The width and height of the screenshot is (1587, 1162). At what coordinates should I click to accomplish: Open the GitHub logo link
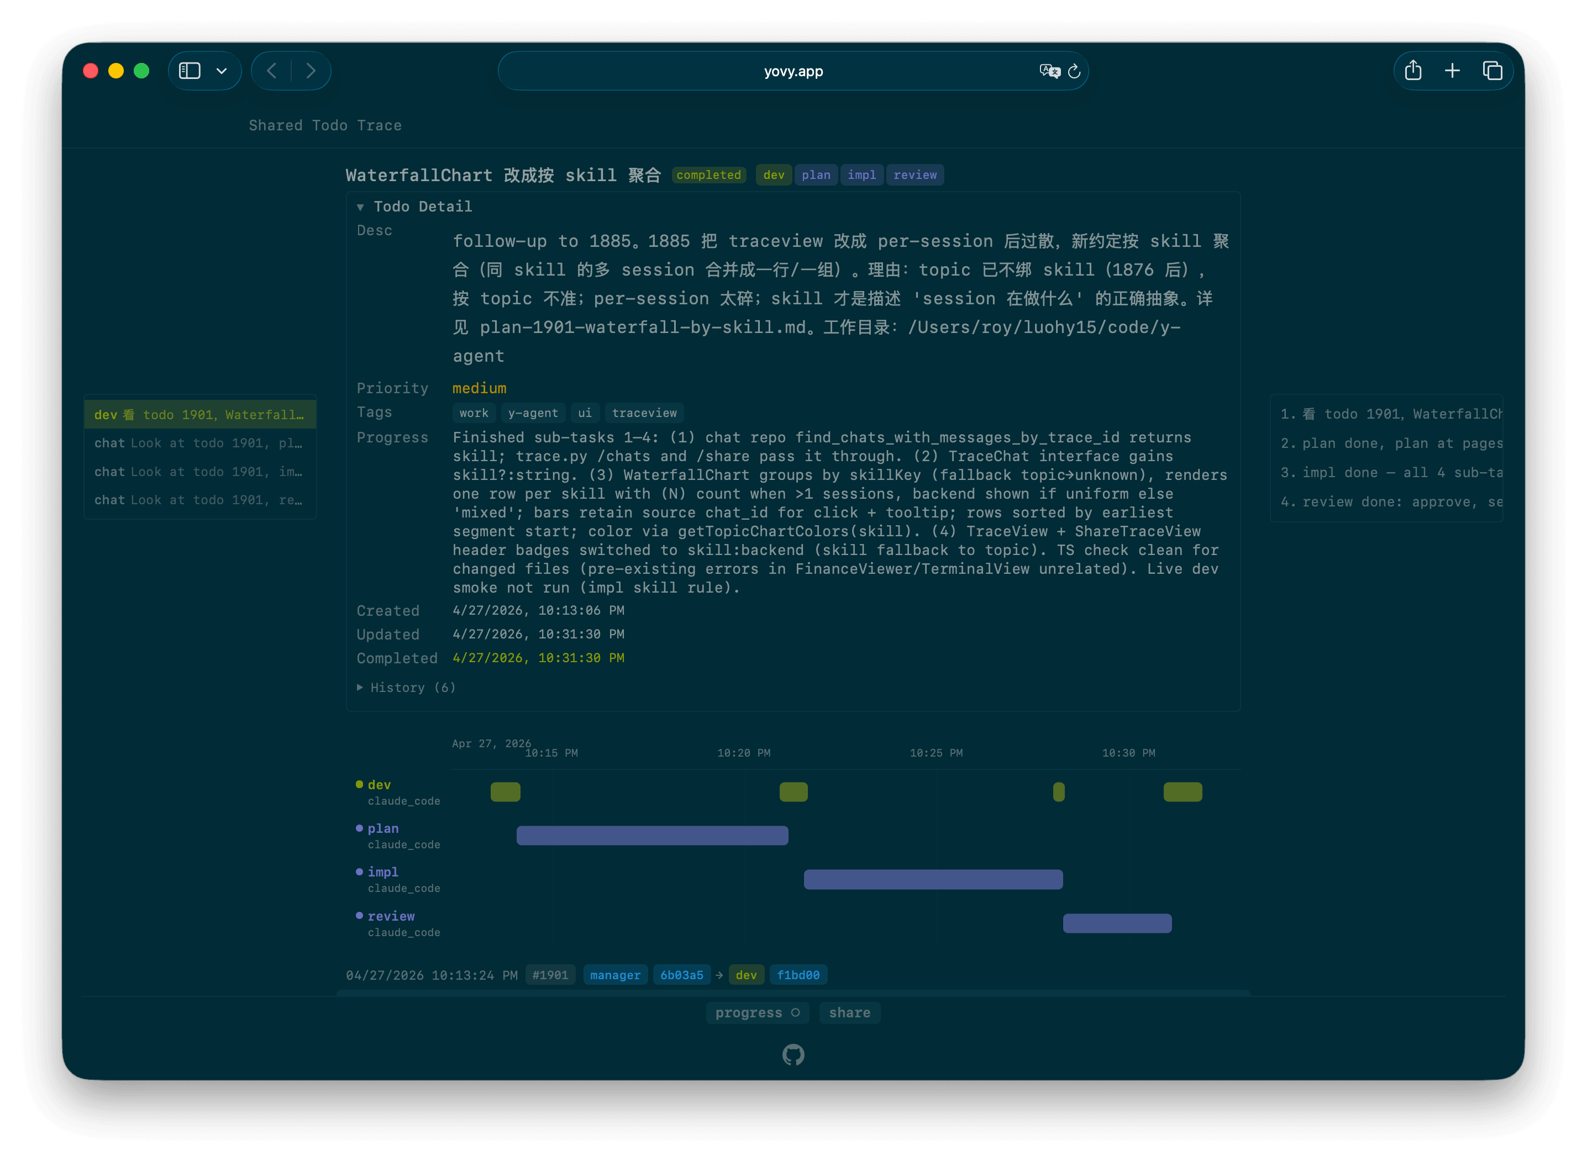tap(793, 1054)
